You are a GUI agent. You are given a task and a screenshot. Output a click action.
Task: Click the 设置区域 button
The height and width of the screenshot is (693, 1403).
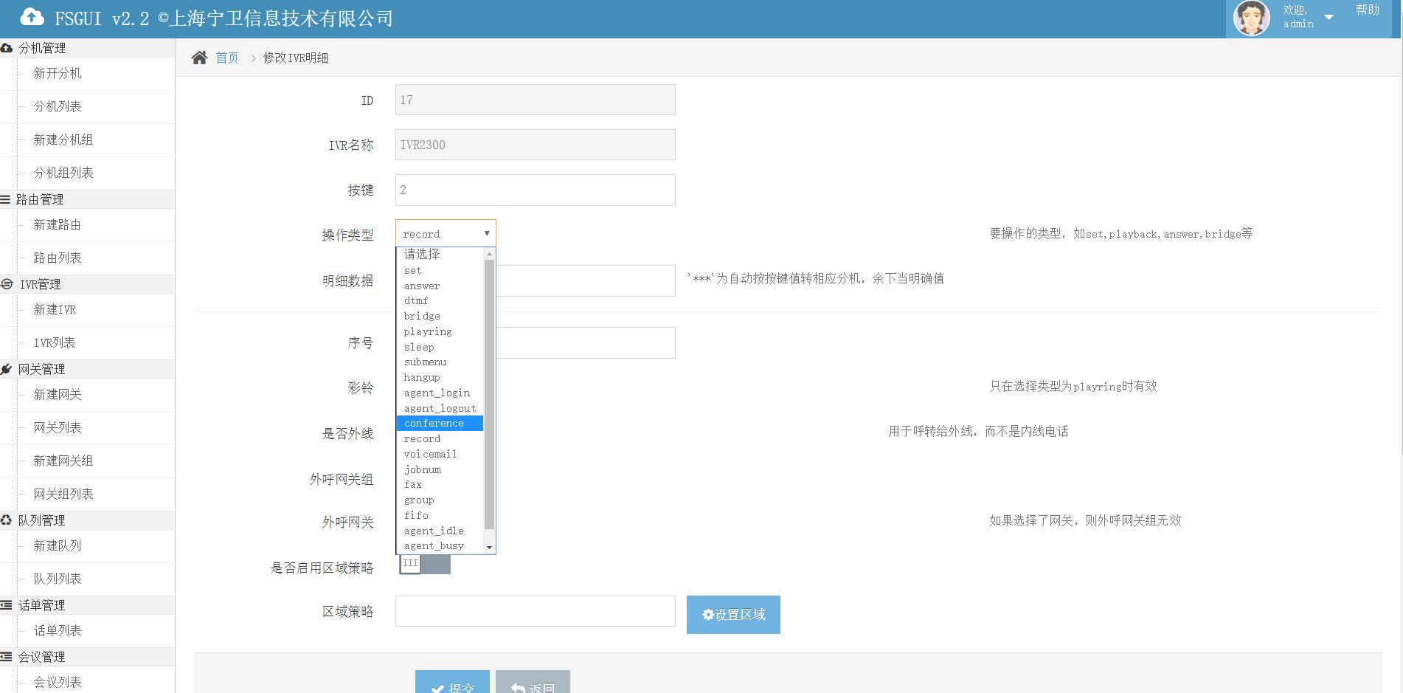point(733,614)
